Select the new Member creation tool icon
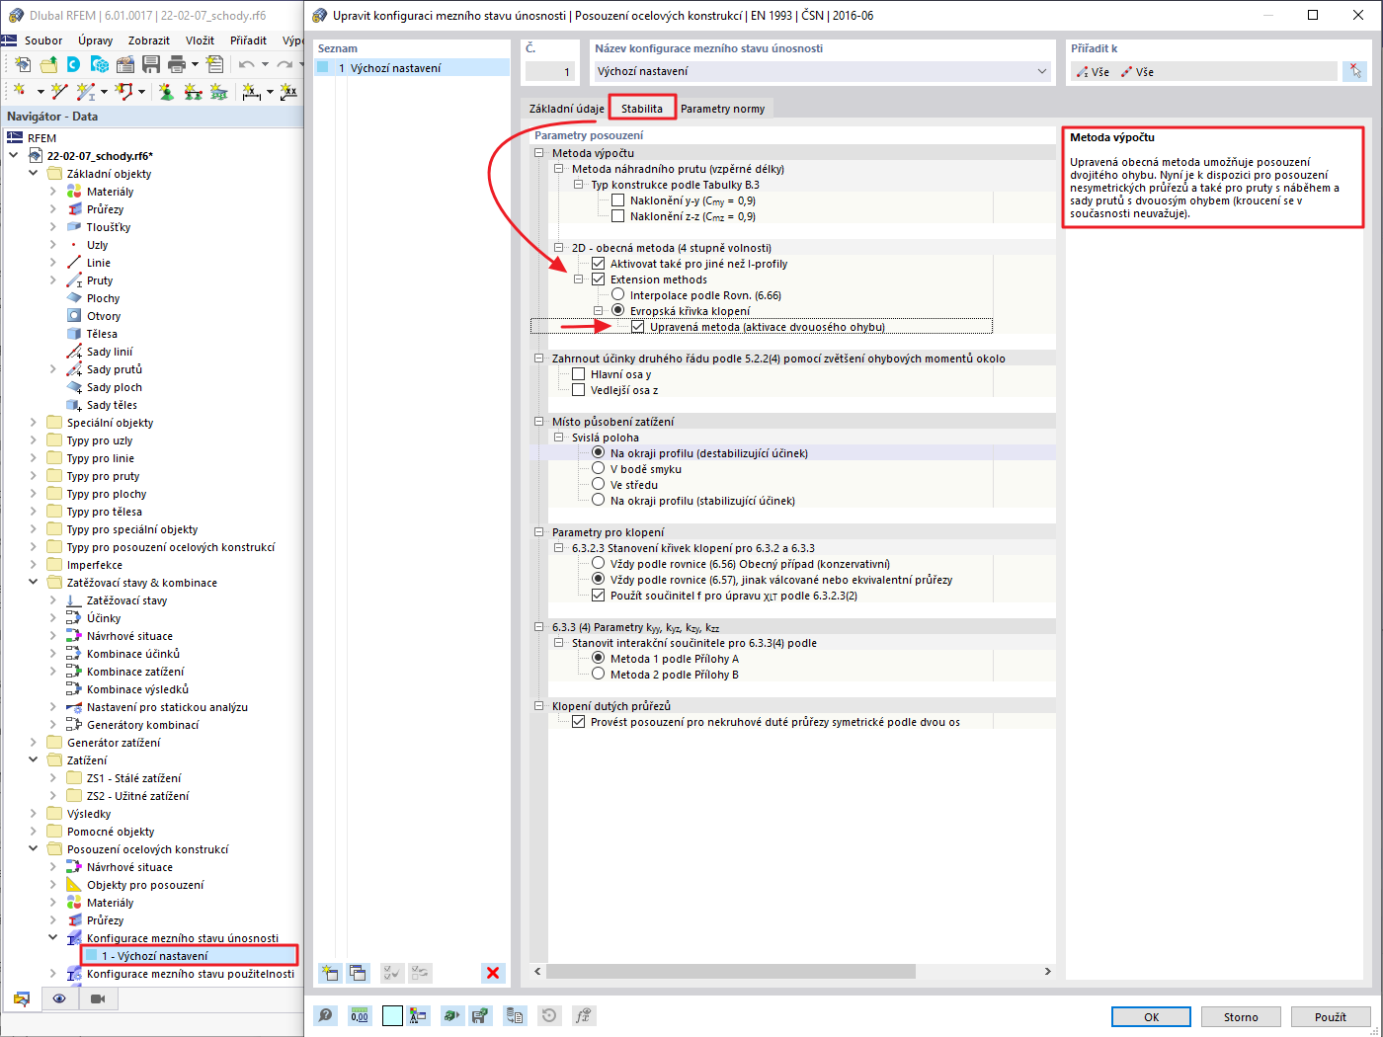This screenshot has width=1383, height=1037. point(86,90)
